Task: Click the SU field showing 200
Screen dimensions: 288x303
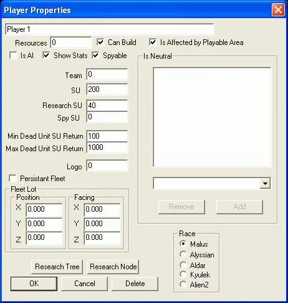Action: (107, 89)
